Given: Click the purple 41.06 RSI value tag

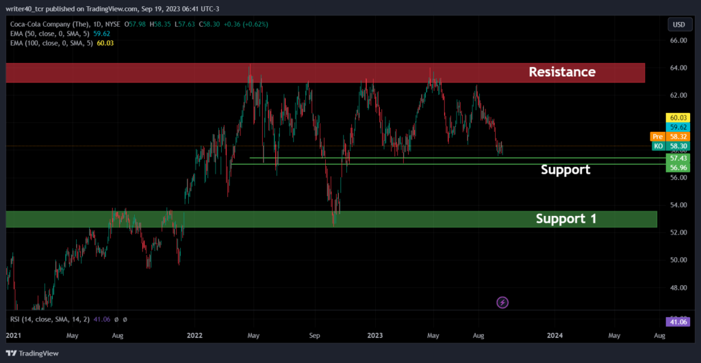Looking at the screenshot, I should coord(678,322).
